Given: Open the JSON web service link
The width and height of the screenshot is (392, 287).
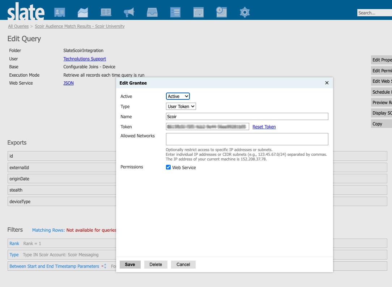Looking at the screenshot, I should pyautogui.click(x=68, y=83).
